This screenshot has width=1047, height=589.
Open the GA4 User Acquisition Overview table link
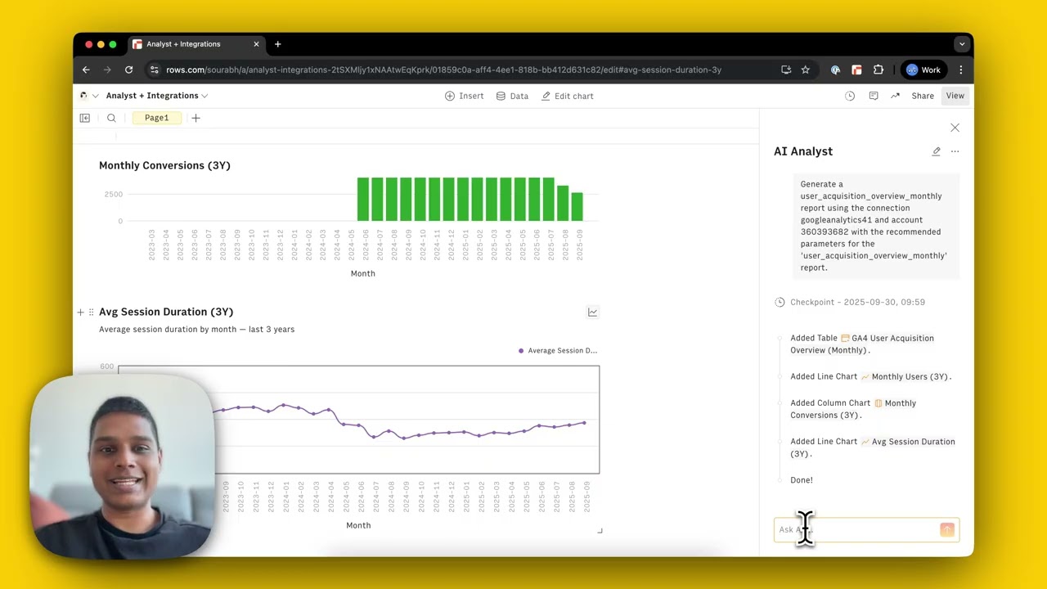click(862, 344)
